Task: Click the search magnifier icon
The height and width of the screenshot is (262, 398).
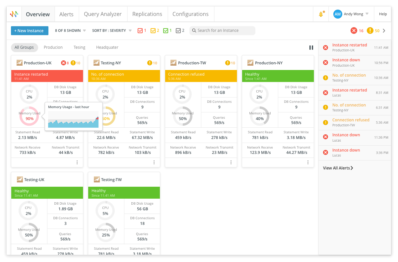Action: (x=194, y=31)
